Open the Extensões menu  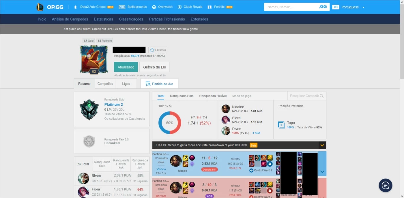click(199, 19)
